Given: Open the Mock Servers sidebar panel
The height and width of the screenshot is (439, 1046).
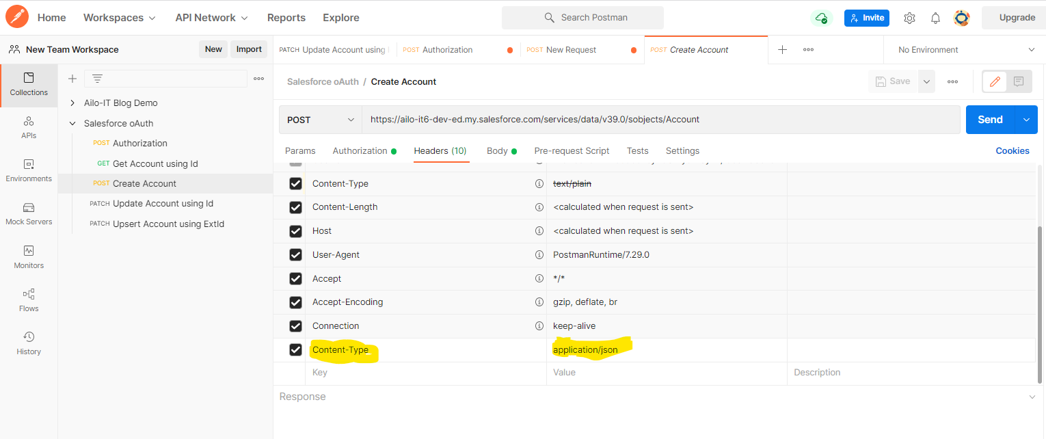Looking at the screenshot, I should point(29,214).
